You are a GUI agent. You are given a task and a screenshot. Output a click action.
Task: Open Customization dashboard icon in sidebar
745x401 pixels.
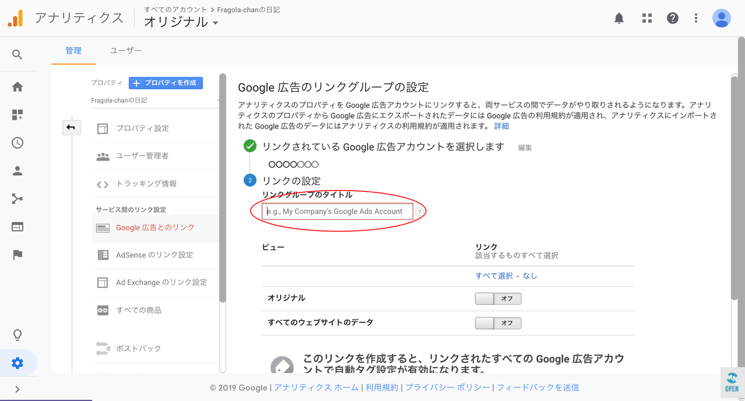point(17,115)
